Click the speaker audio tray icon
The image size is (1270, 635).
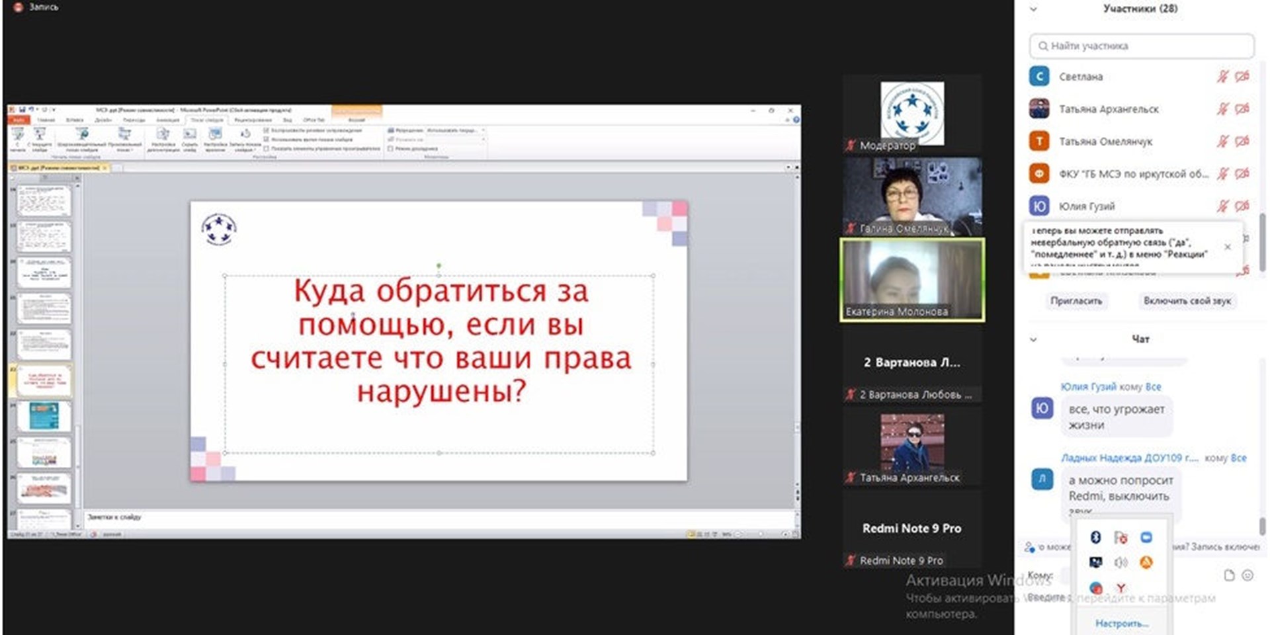(1121, 562)
